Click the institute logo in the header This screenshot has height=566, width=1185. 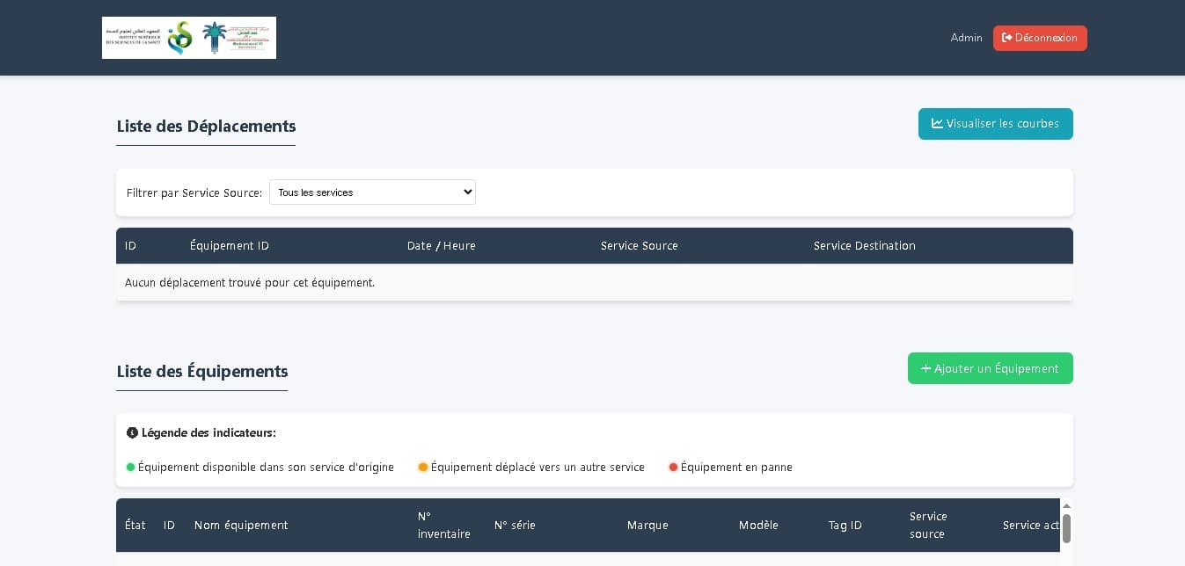pyautogui.click(x=189, y=38)
